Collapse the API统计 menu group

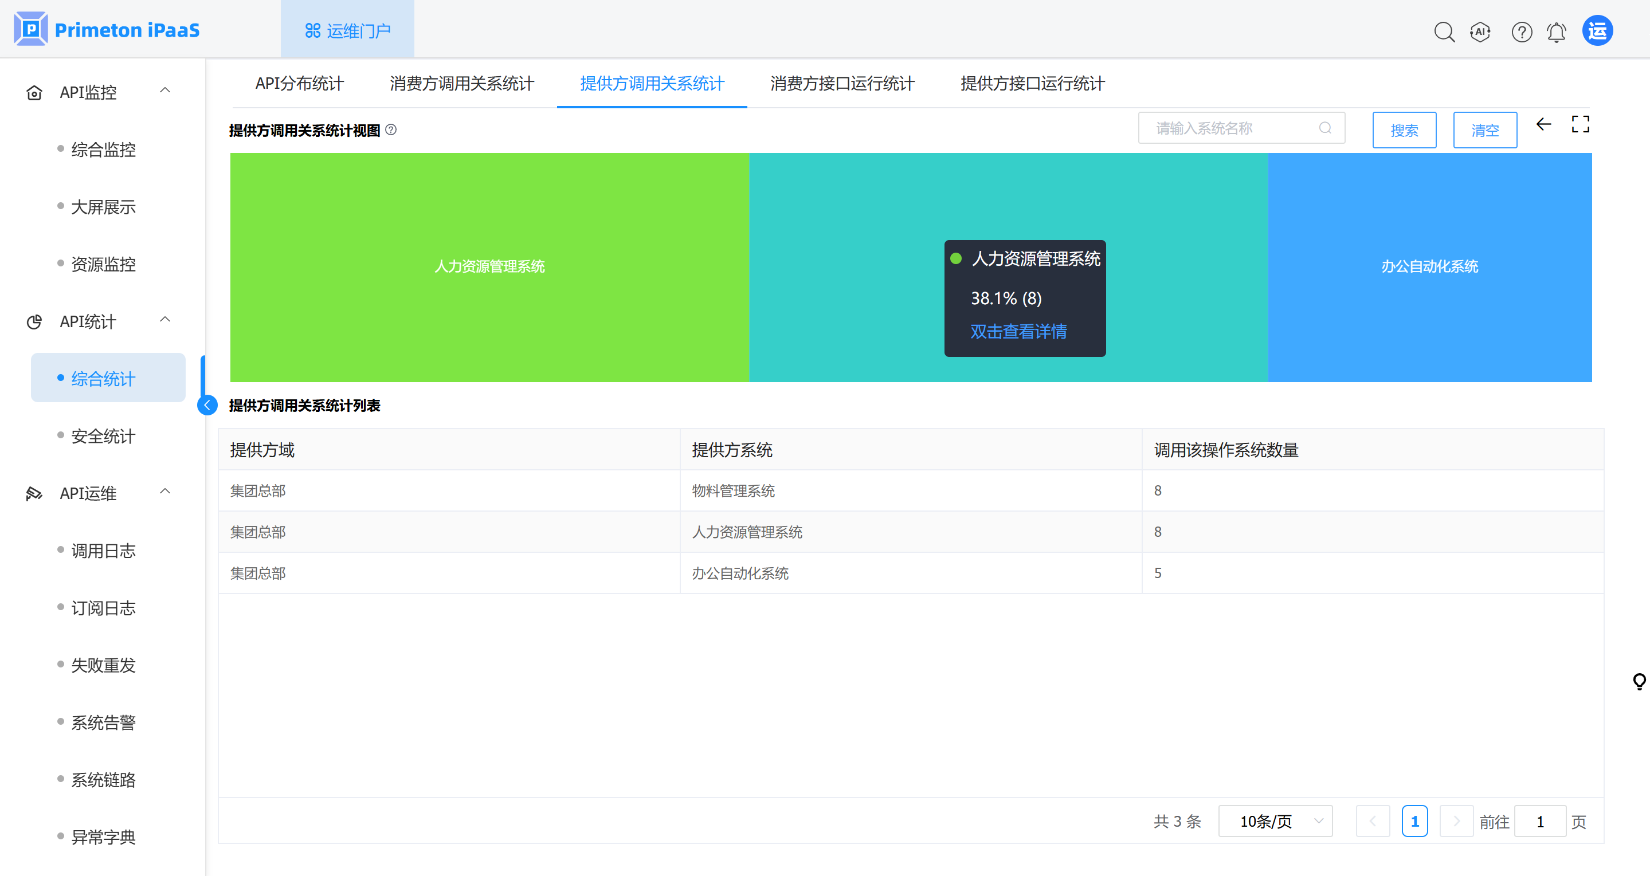pos(164,320)
